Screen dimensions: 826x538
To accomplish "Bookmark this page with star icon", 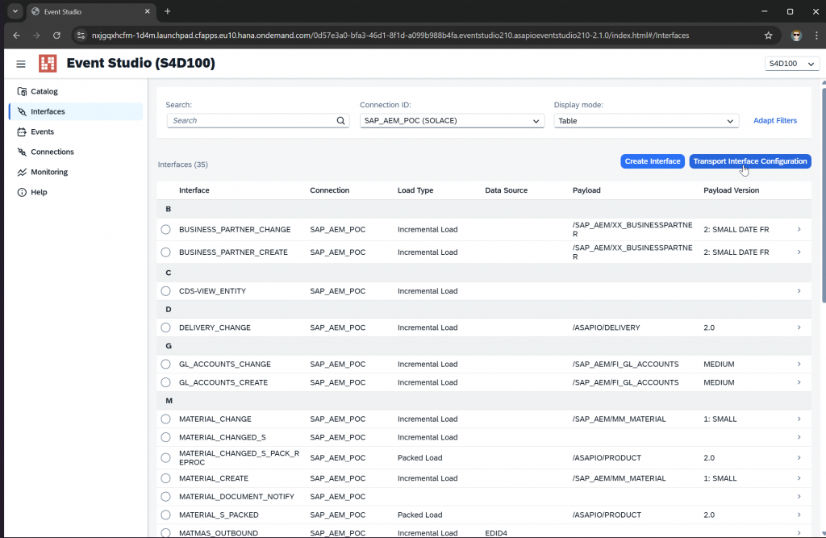I will (768, 35).
